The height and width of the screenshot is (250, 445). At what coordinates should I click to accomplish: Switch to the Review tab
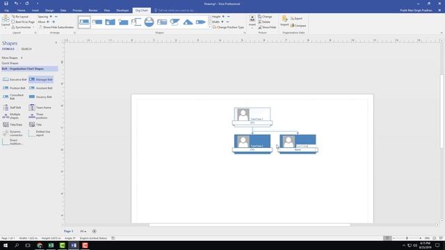pos(92,10)
